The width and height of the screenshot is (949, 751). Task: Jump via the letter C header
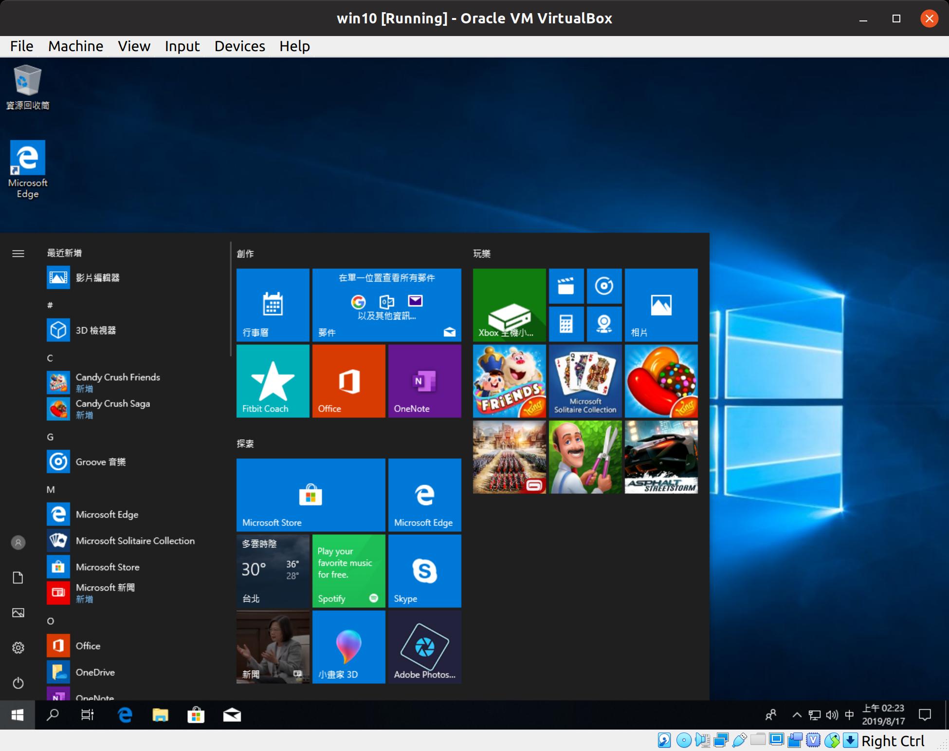point(50,358)
